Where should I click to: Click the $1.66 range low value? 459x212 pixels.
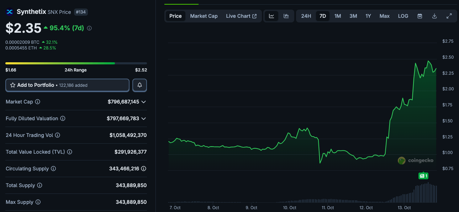11,70
